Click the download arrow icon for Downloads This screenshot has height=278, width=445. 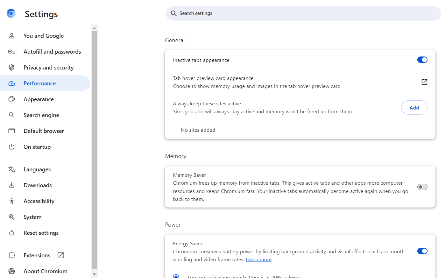tap(11, 185)
